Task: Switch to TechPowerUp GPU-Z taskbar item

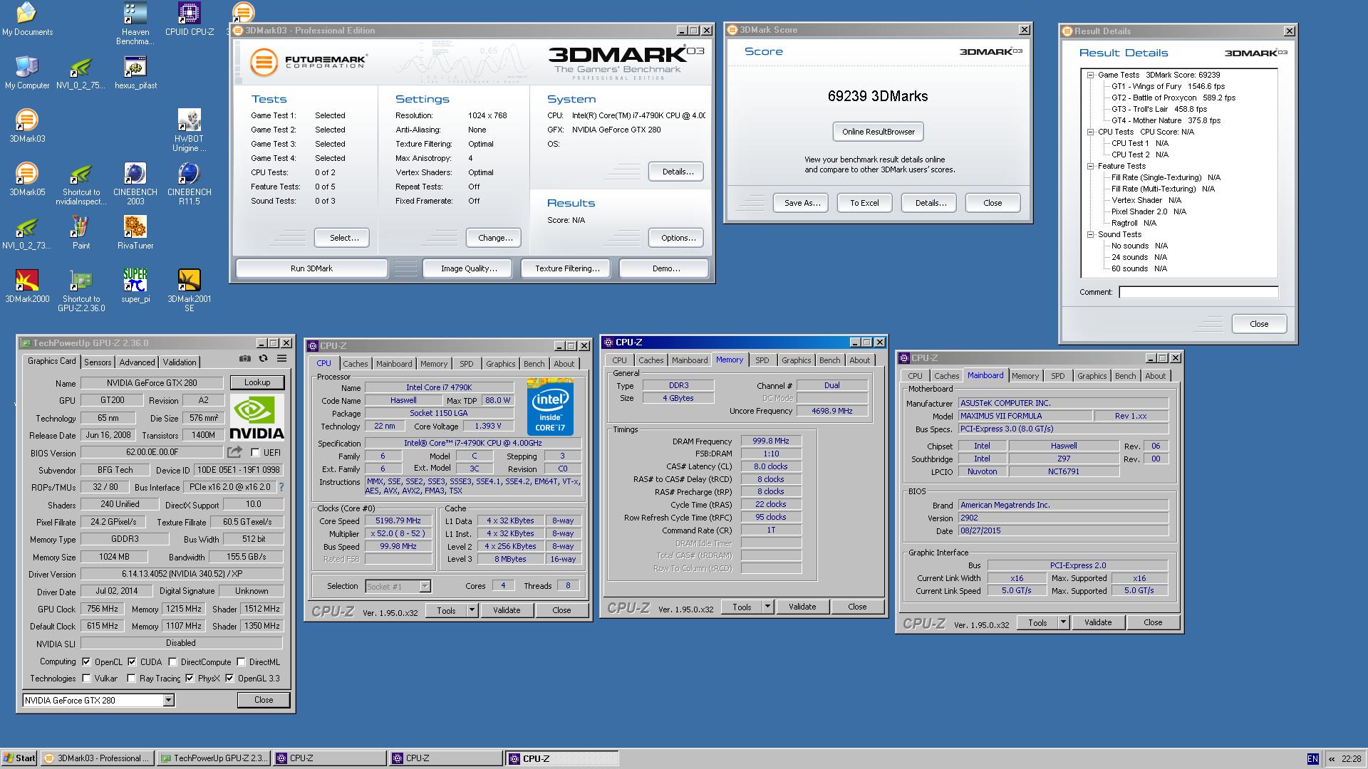Action: pyautogui.click(x=214, y=758)
